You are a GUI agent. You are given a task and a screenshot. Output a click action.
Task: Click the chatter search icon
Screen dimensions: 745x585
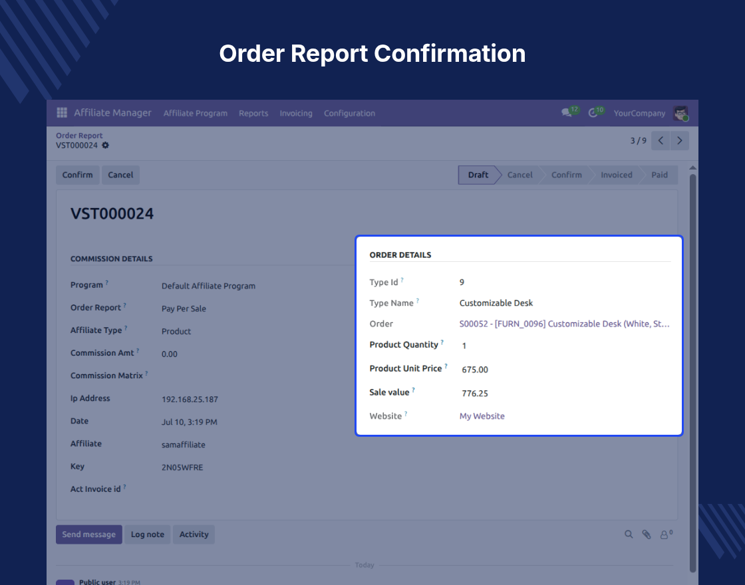click(629, 534)
